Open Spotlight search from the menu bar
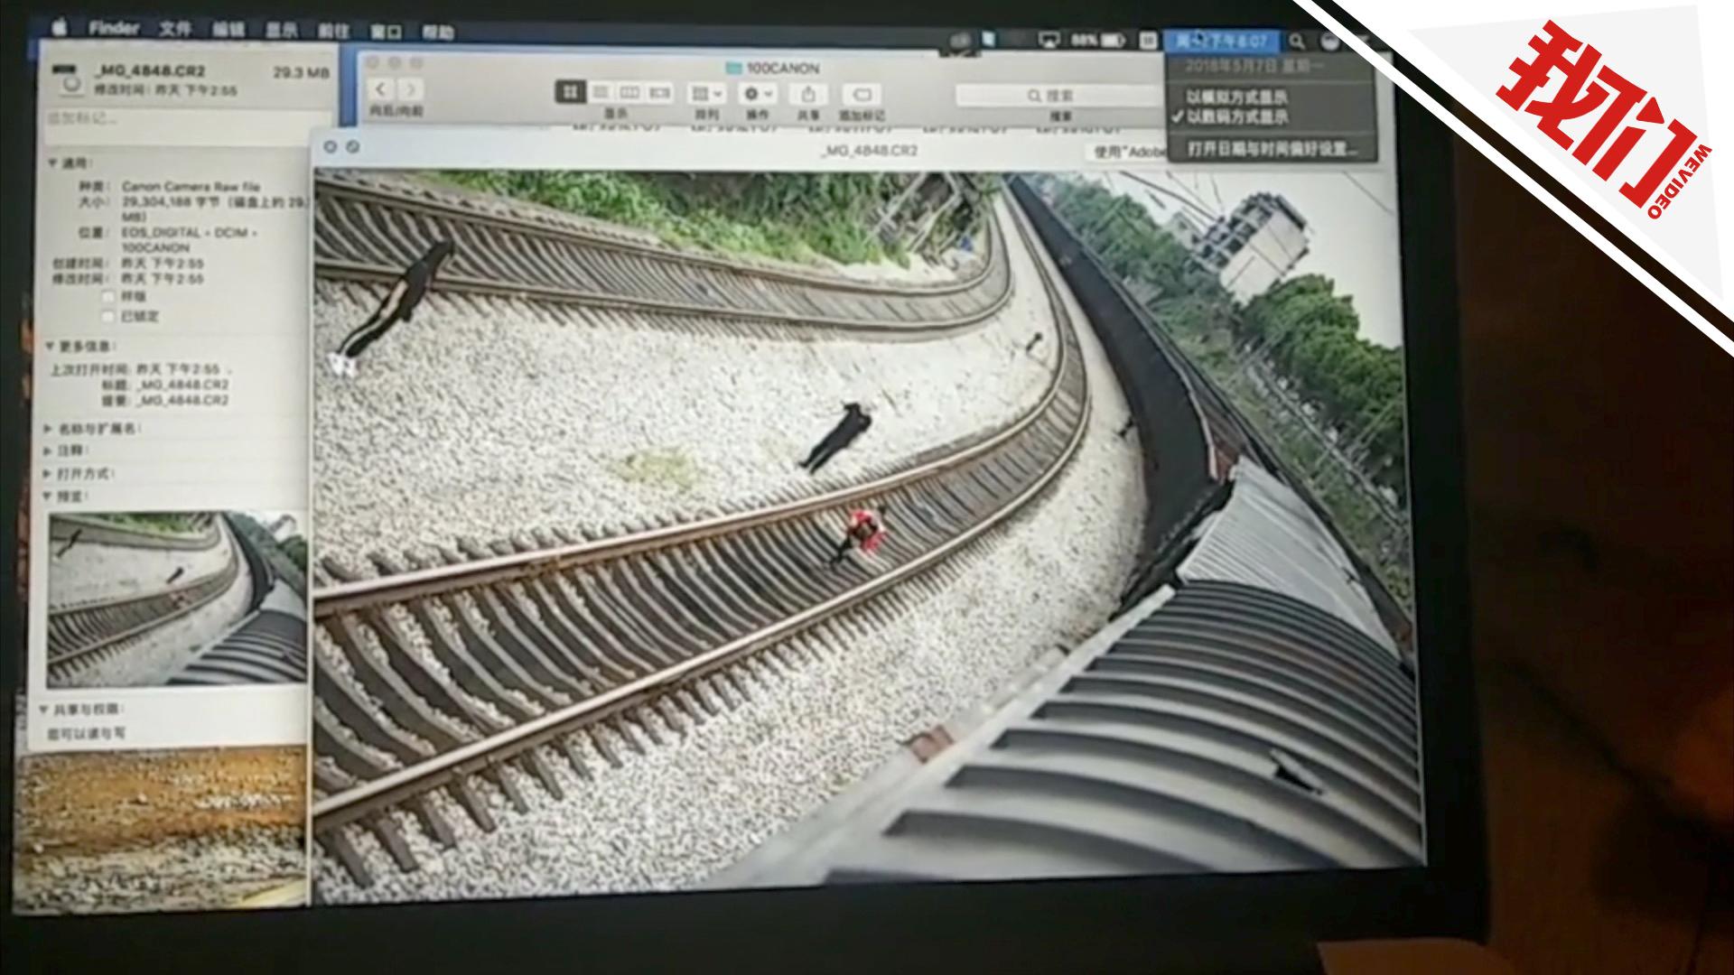This screenshot has width=1734, height=975. click(x=1297, y=42)
